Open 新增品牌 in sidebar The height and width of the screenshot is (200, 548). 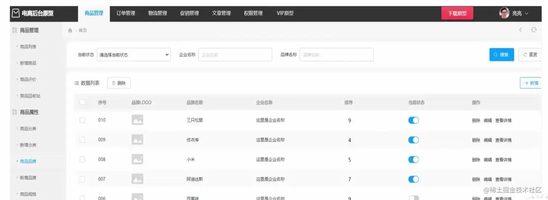coord(28,178)
